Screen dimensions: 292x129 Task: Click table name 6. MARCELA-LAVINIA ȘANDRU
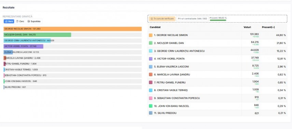(172, 75)
